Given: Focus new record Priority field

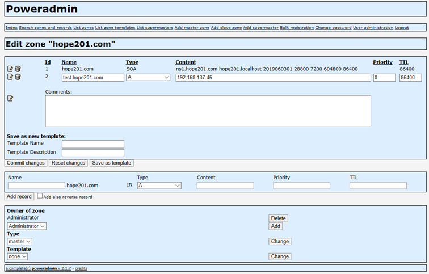Looking at the screenshot, I should 301,186.
